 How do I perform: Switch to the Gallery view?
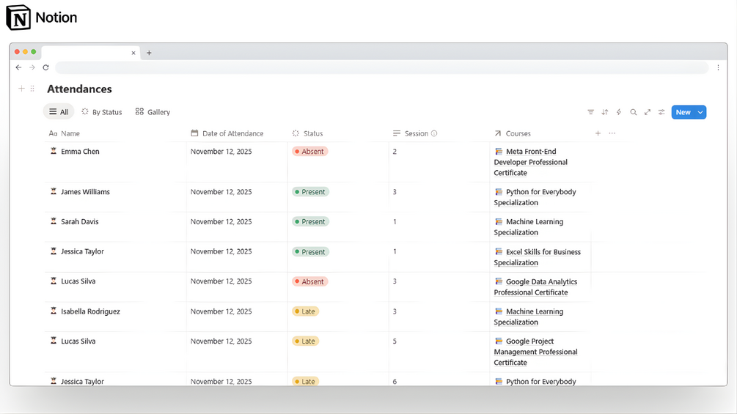153,111
